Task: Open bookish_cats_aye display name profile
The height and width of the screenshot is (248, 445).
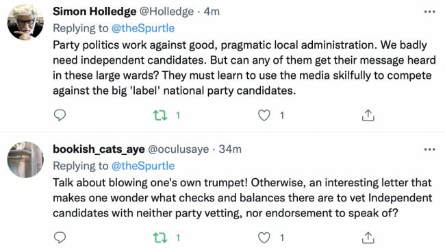Action: [99, 149]
